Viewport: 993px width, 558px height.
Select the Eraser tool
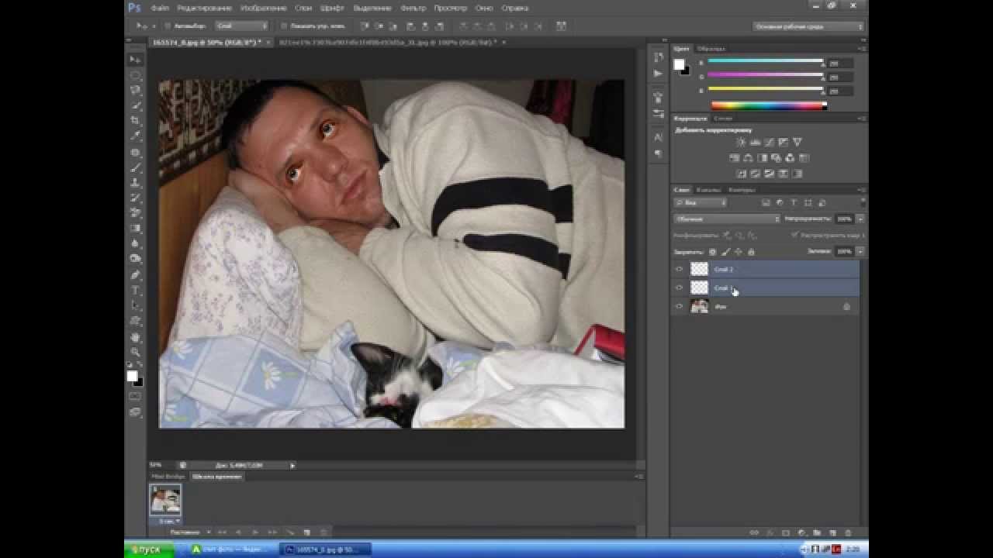tap(136, 213)
